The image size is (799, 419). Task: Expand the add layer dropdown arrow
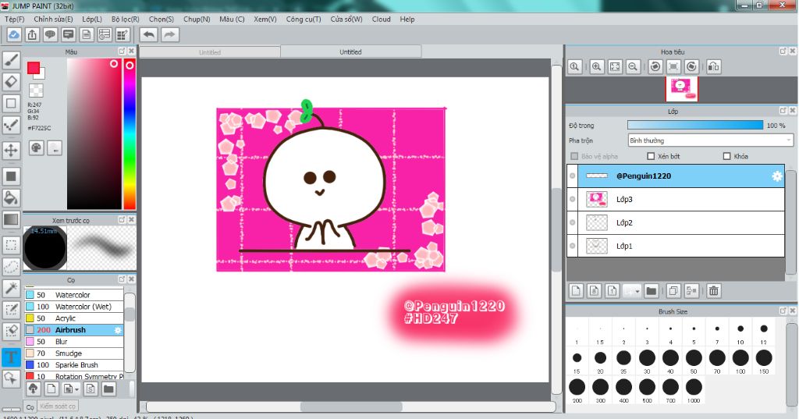click(x=637, y=291)
